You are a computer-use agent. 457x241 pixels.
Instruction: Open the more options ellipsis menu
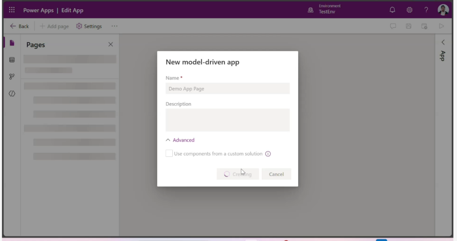click(x=115, y=26)
